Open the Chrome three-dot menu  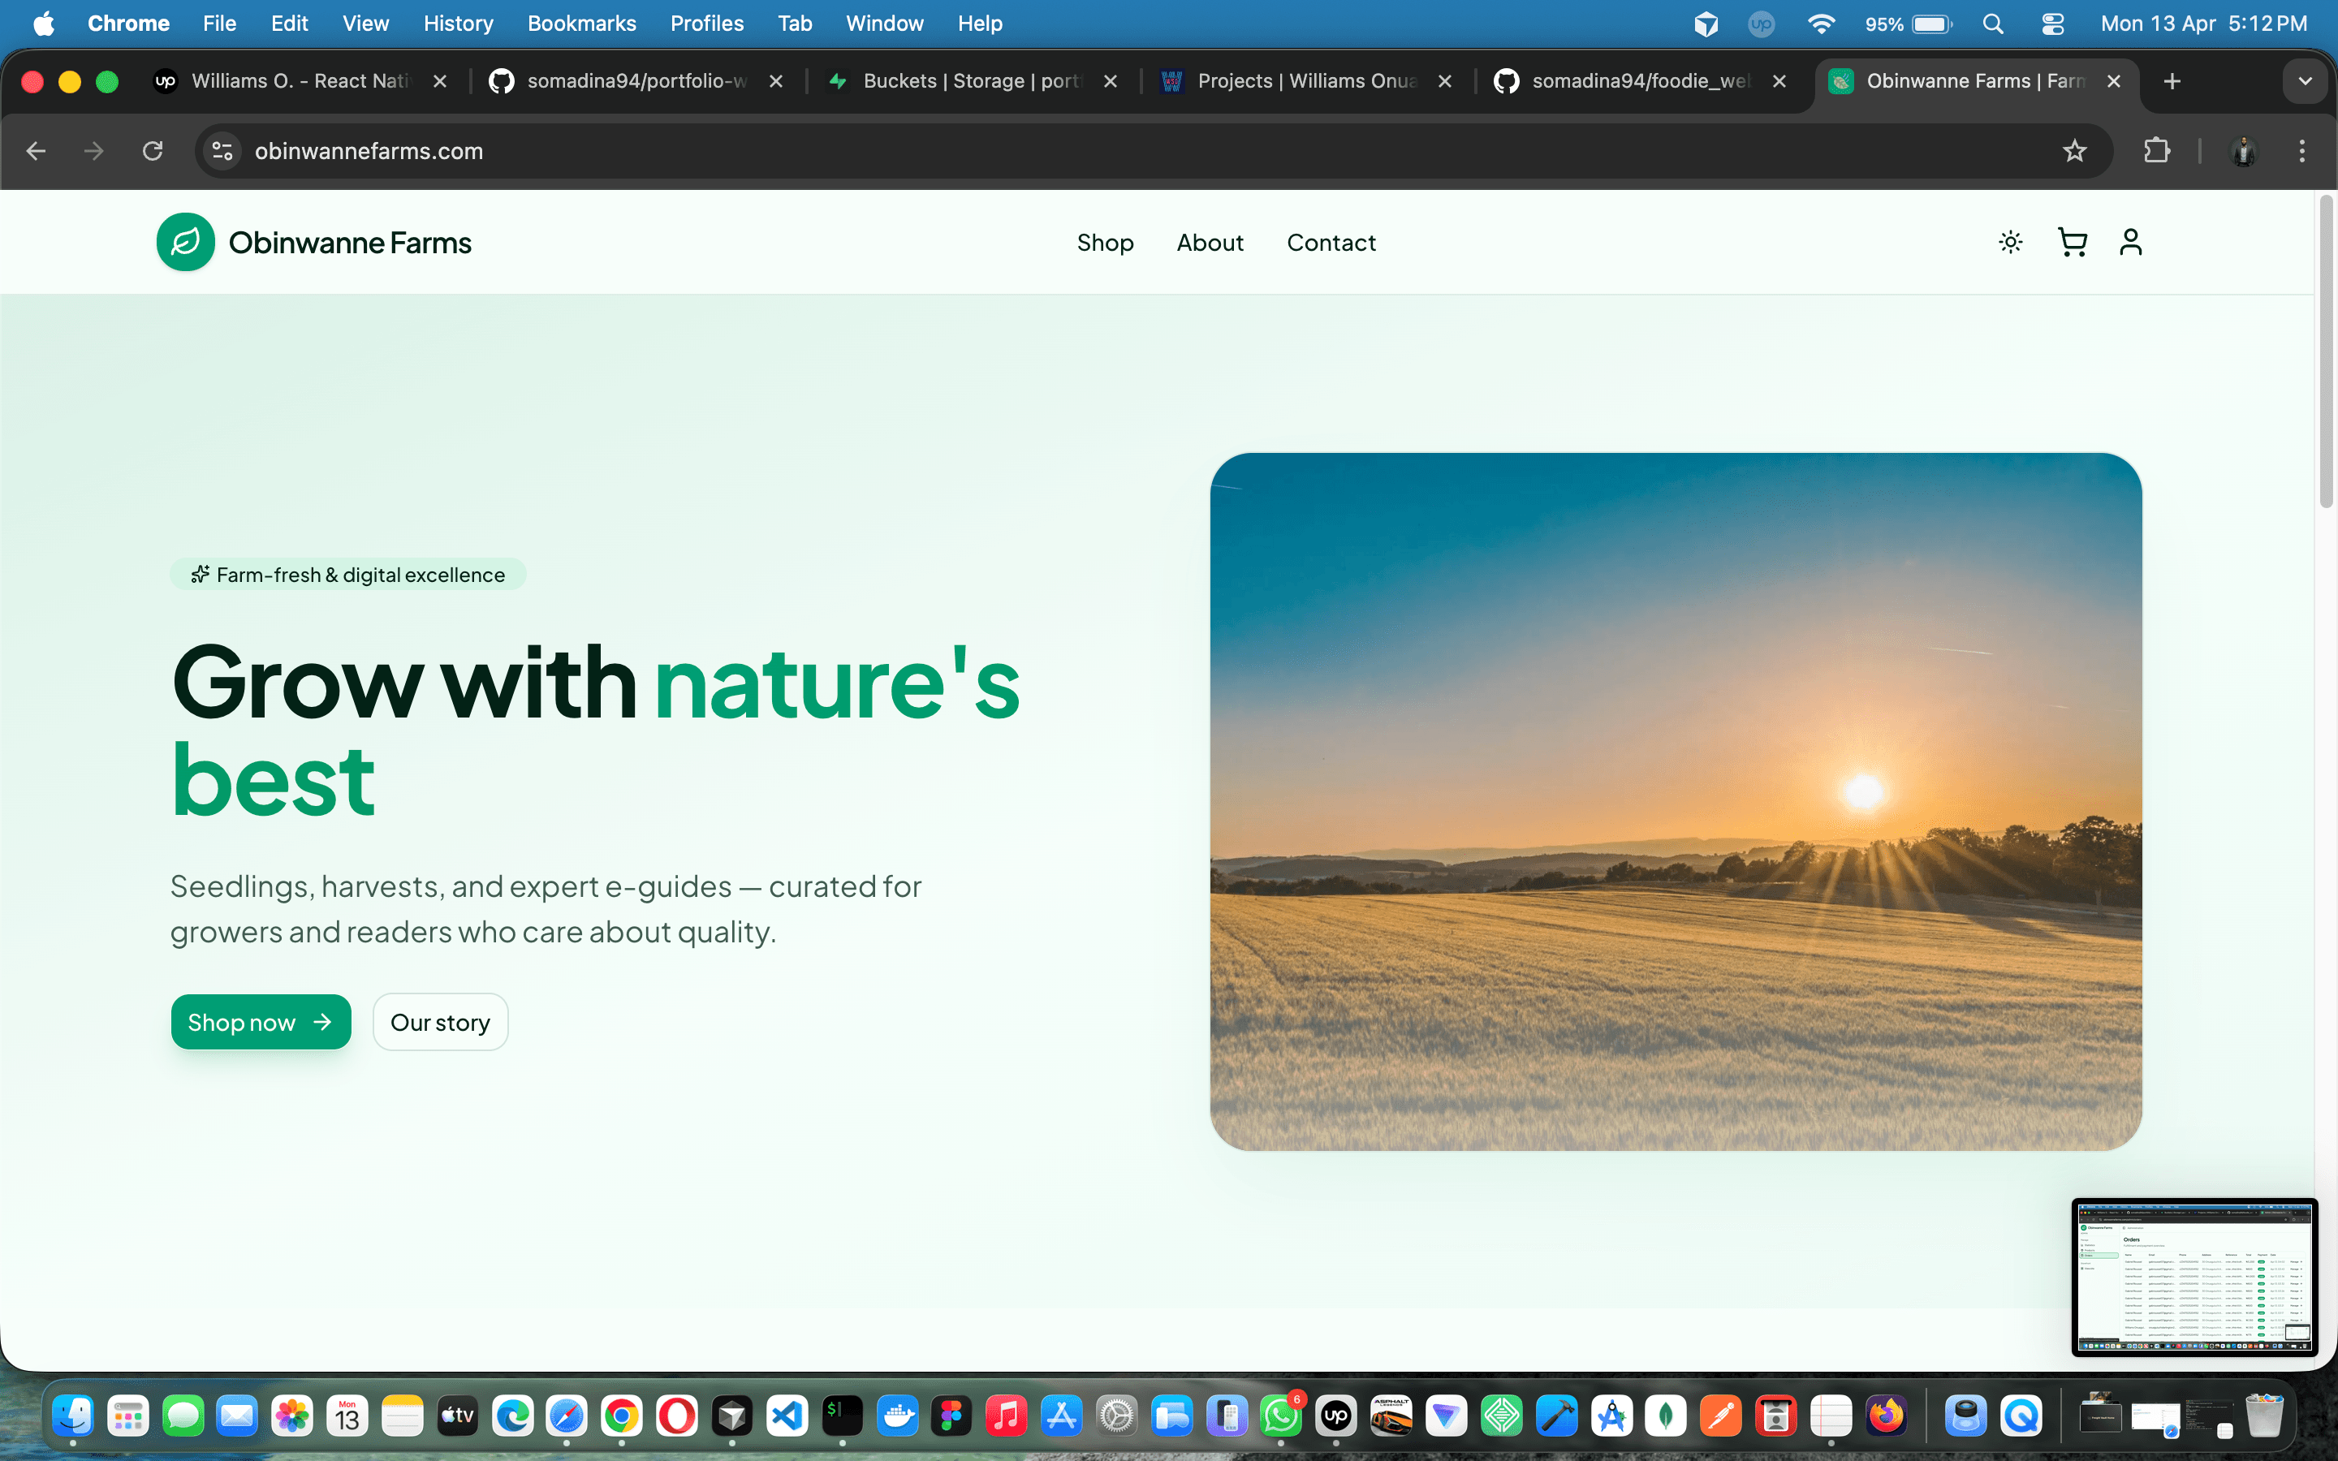click(x=2302, y=151)
